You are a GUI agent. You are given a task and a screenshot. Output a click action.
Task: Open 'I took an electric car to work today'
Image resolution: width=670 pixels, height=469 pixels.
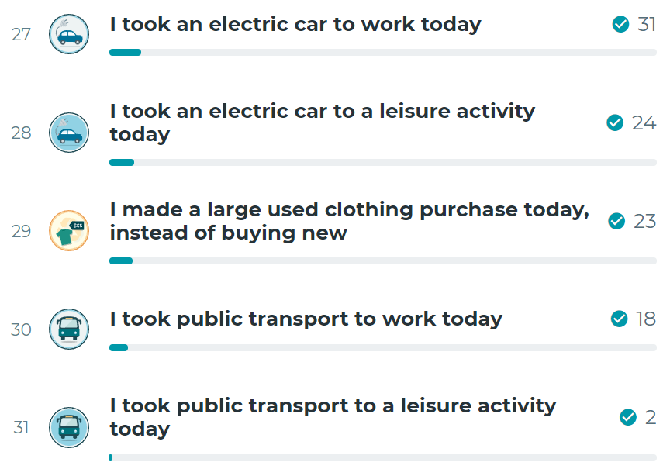click(x=295, y=25)
